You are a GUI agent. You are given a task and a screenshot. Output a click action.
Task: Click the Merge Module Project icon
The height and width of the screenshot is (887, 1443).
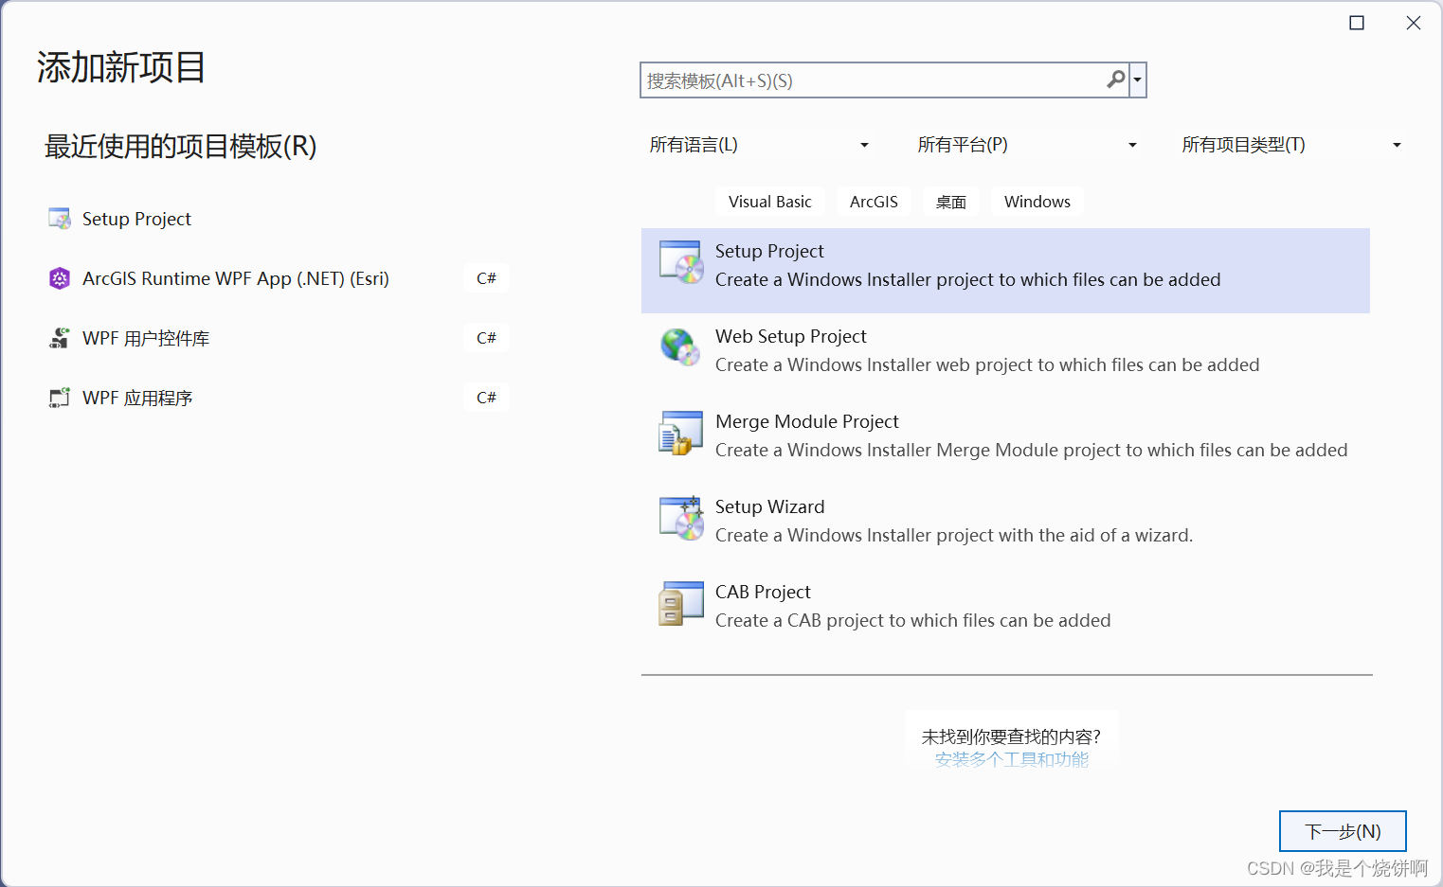click(x=681, y=435)
